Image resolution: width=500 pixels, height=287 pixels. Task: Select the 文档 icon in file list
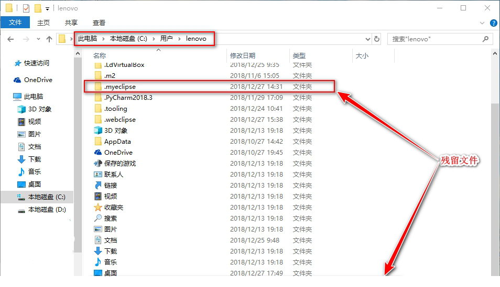pyautogui.click(x=98, y=240)
